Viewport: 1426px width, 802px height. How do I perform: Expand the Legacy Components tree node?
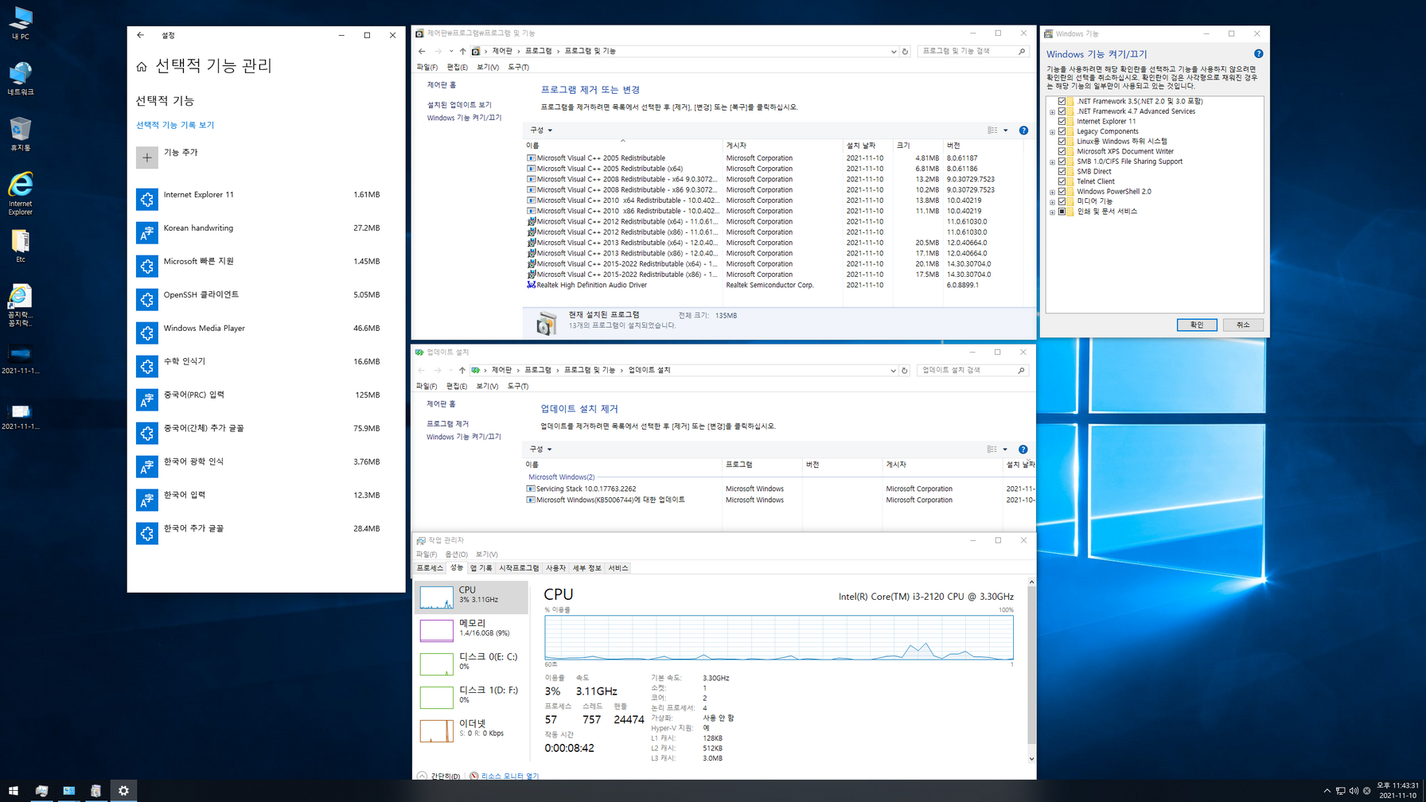[x=1052, y=132]
